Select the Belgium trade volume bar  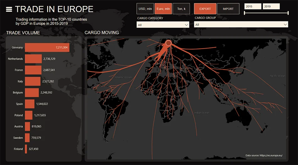coord(32,92)
